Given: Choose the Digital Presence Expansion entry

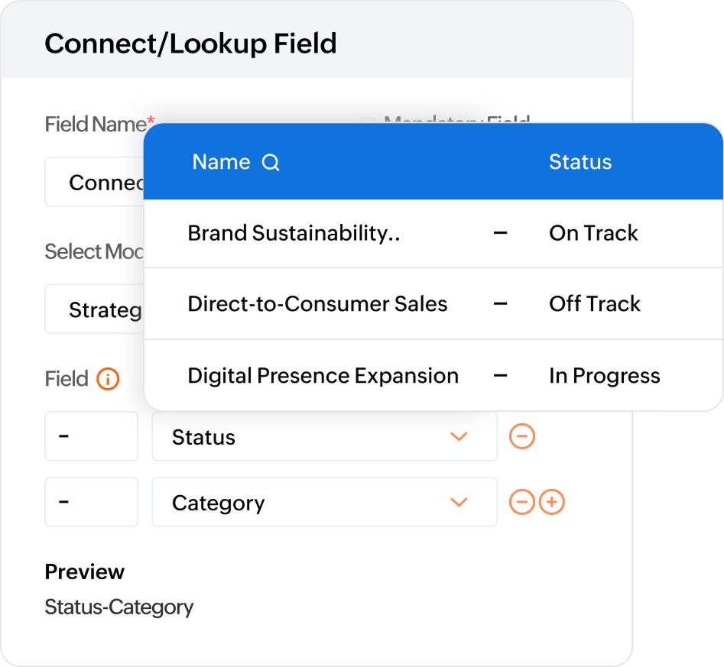Looking at the screenshot, I should tap(322, 375).
